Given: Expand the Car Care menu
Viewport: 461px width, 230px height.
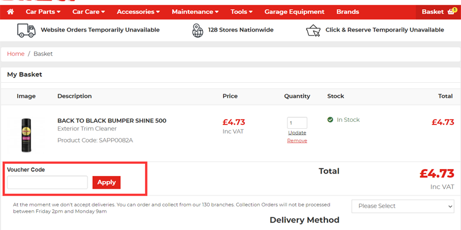Looking at the screenshot, I should pos(89,11).
